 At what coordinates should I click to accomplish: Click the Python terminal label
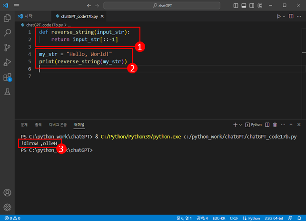point(254,125)
